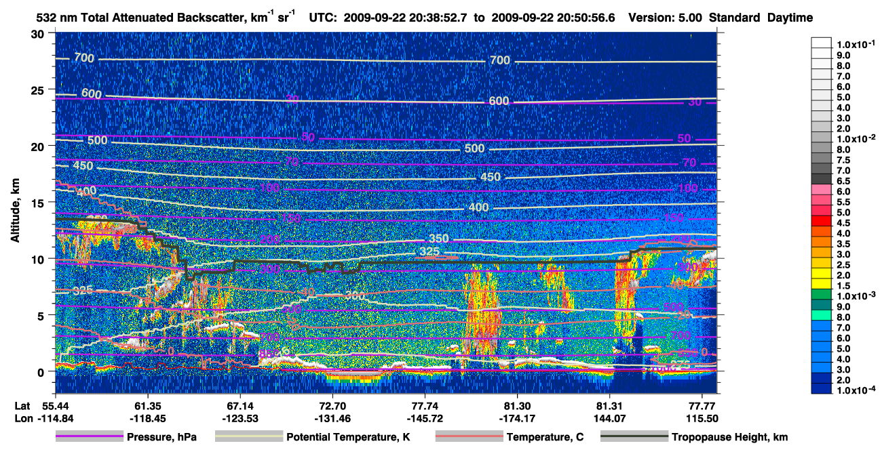Click the 'Potential Temperature, K' legend text

point(348,437)
